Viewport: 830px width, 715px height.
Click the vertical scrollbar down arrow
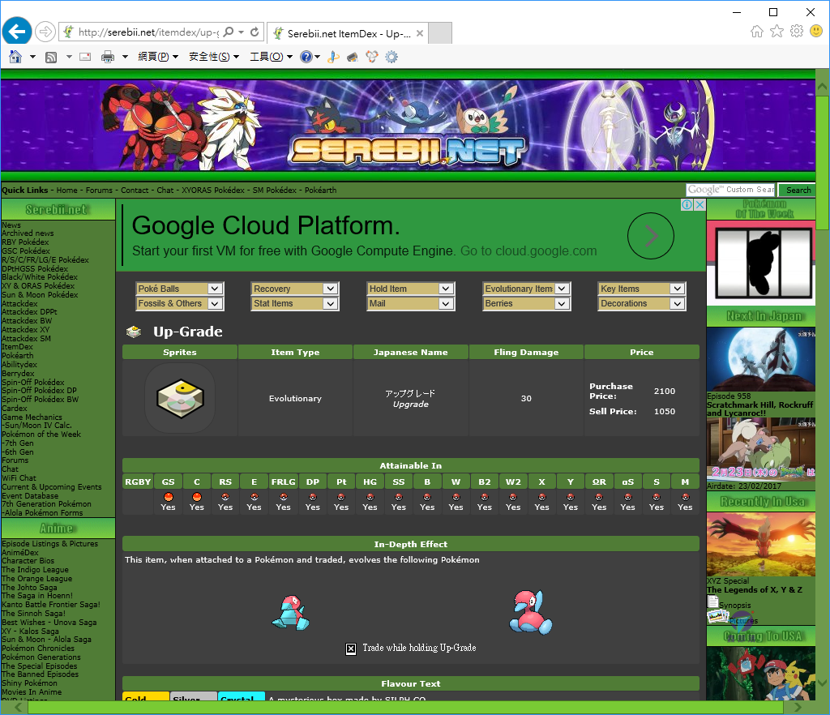pos(822,683)
